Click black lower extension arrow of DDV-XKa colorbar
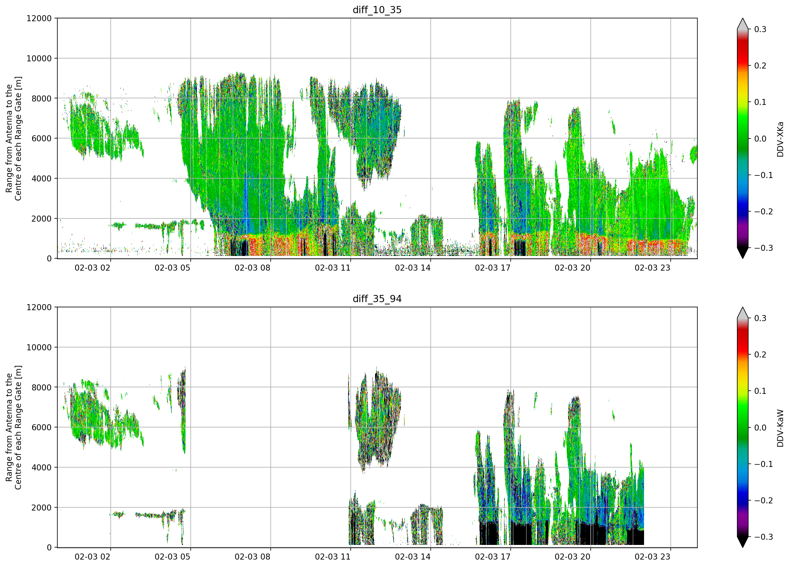This screenshot has width=790, height=567. click(x=742, y=253)
